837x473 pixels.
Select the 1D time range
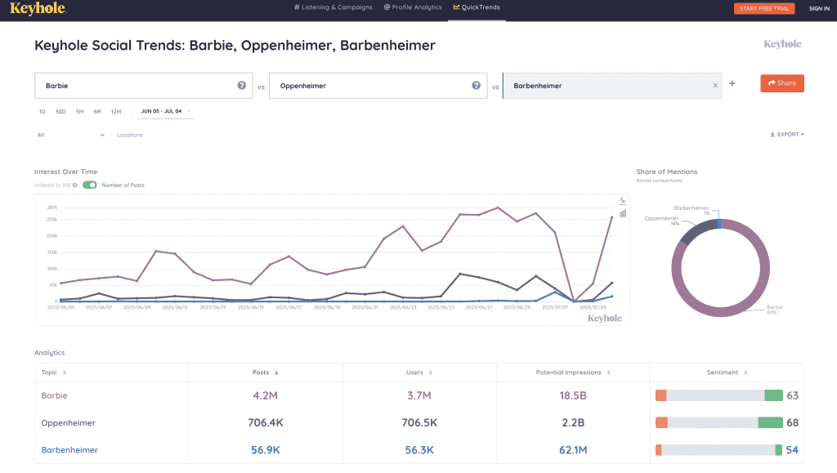pyautogui.click(x=43, y=111)
